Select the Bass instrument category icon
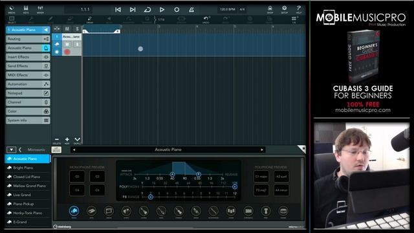 pyautogui.click(x=161, y=212)
